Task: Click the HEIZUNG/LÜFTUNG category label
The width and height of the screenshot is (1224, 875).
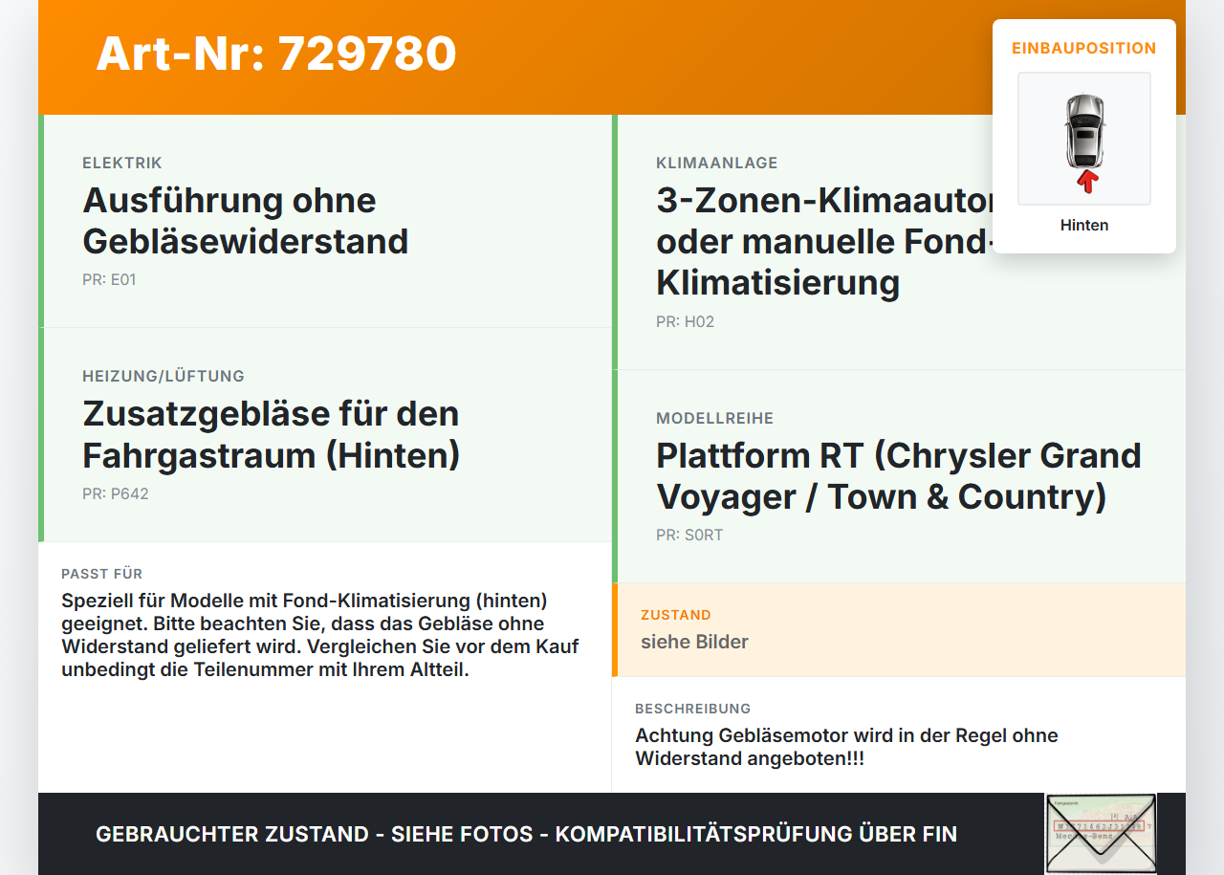Action: (x=164, y=376)
